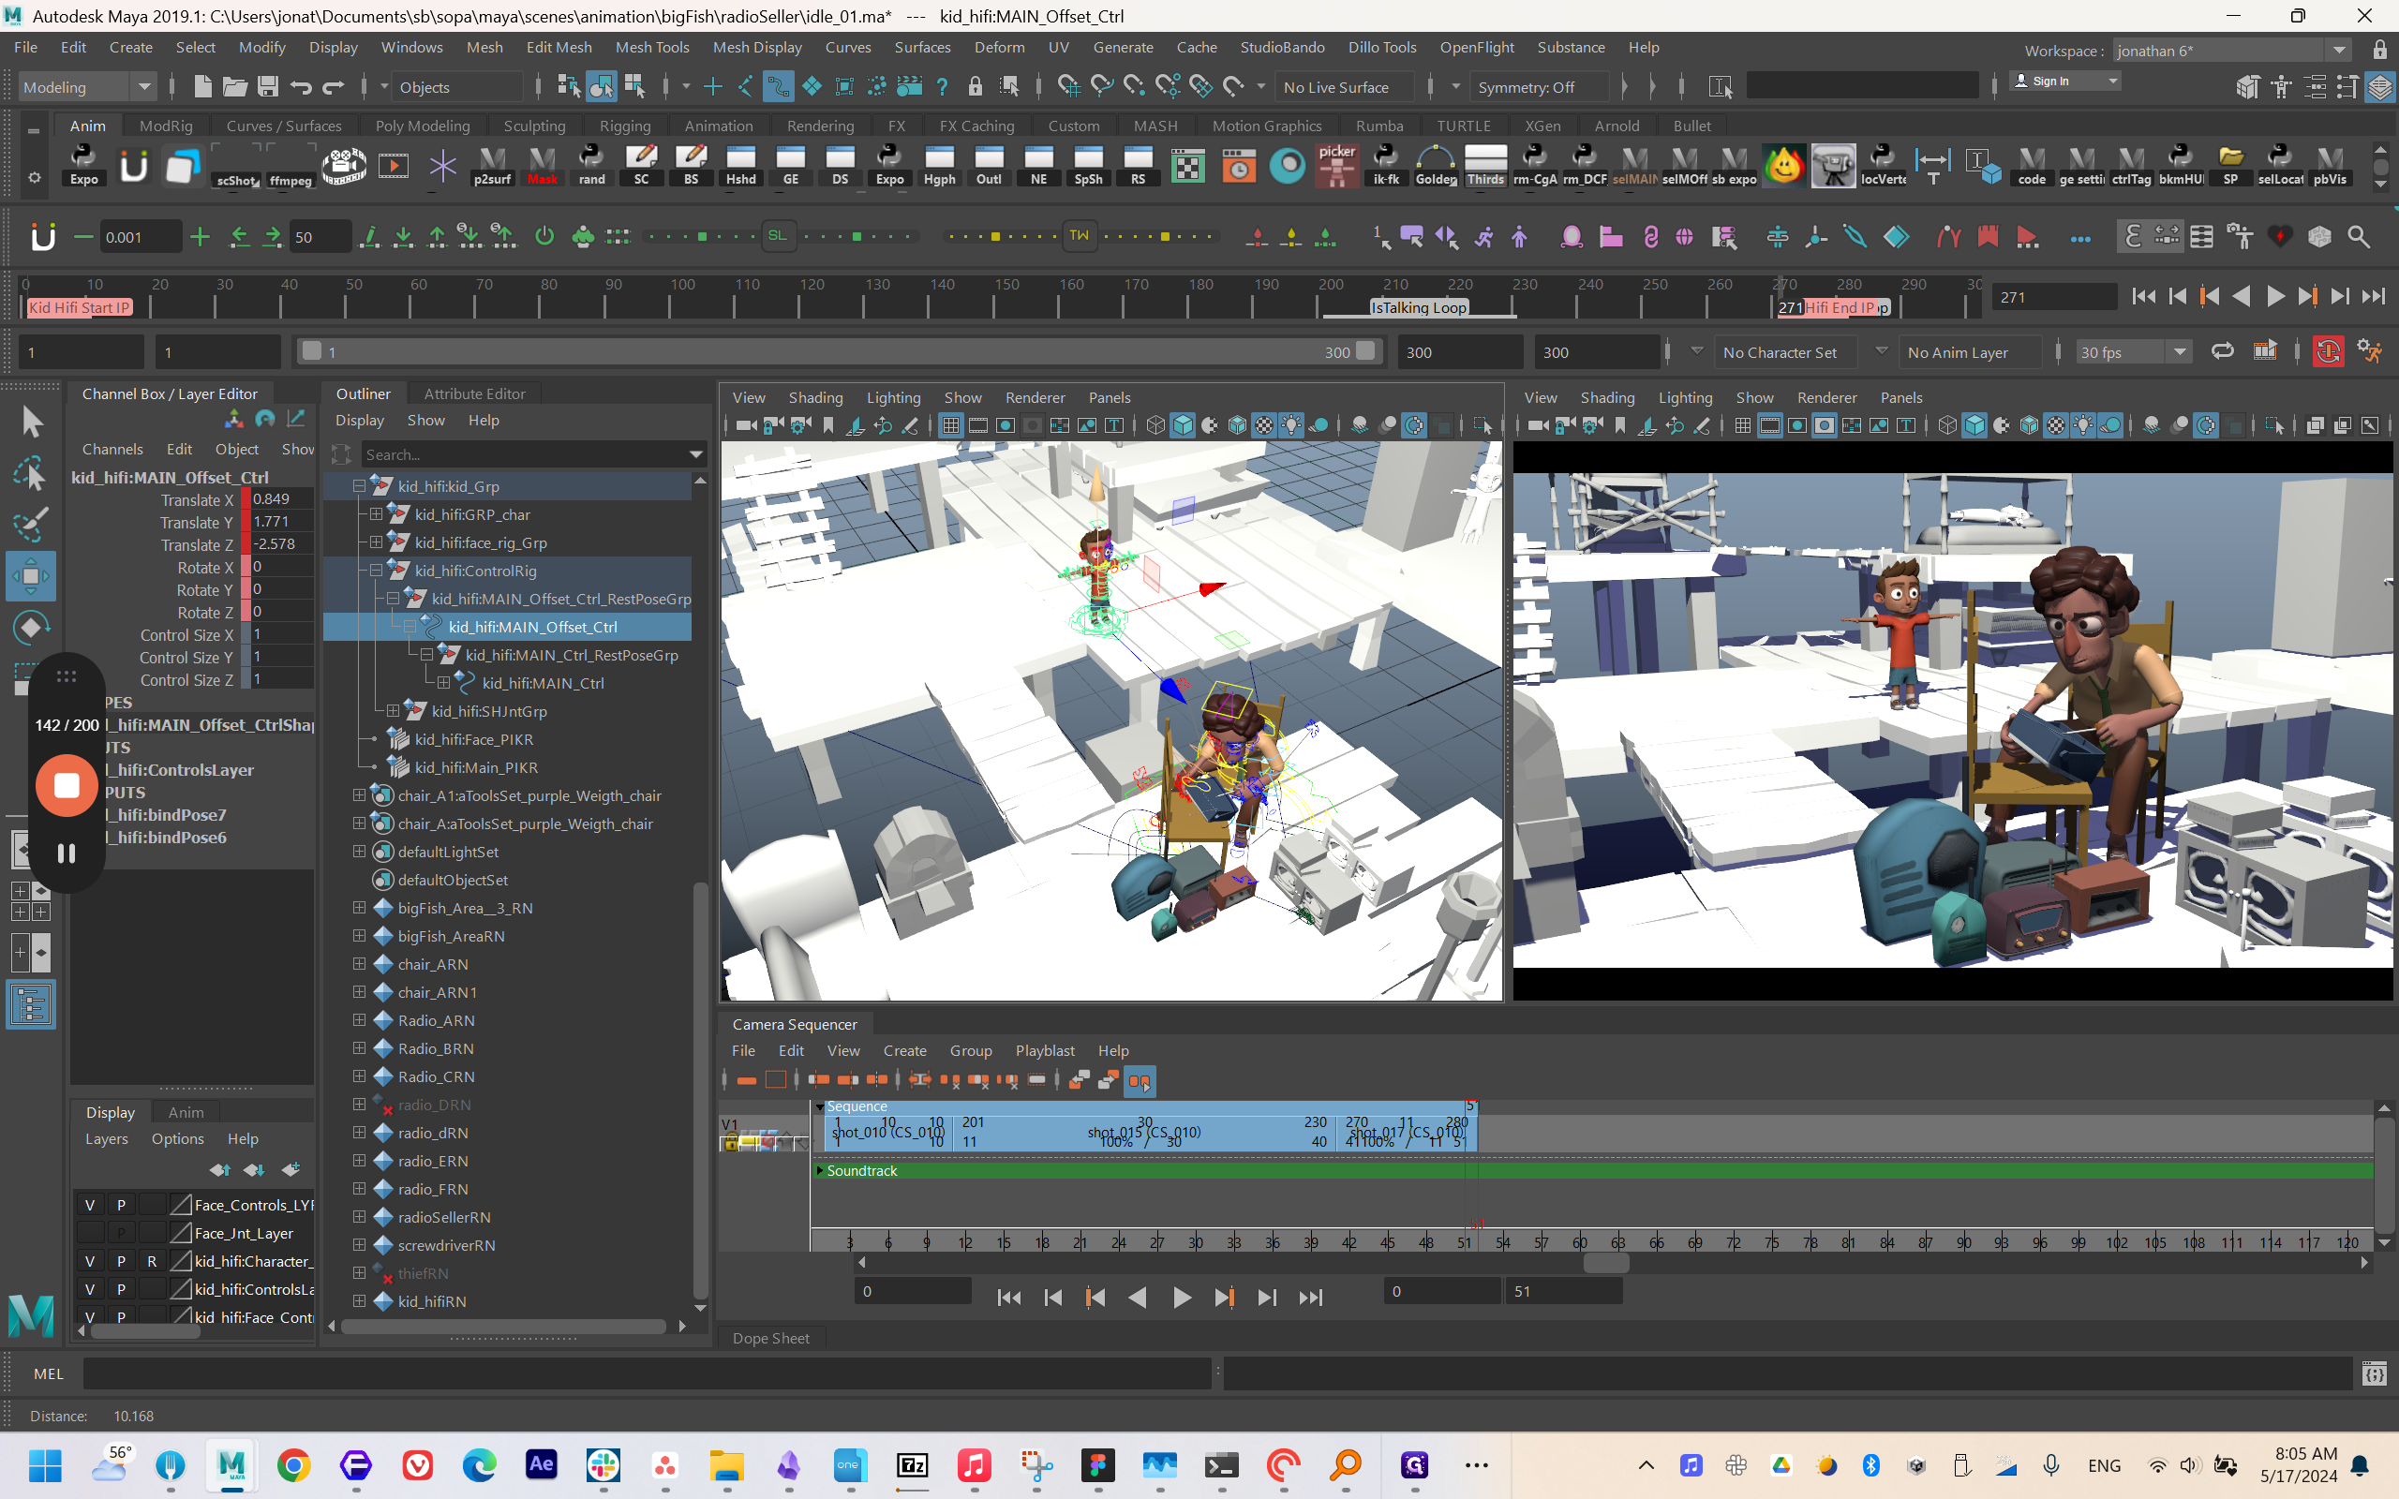The width and height of the screenshot is (2399, 1499).
Task: Stop the screen recording red button
Action: pyautogui.click(x=67, y=785)
